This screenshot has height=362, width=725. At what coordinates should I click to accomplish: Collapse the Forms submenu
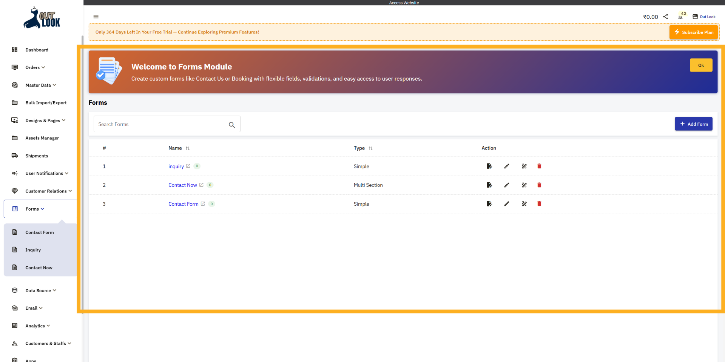pyautogui.click(x=34, y=209)
